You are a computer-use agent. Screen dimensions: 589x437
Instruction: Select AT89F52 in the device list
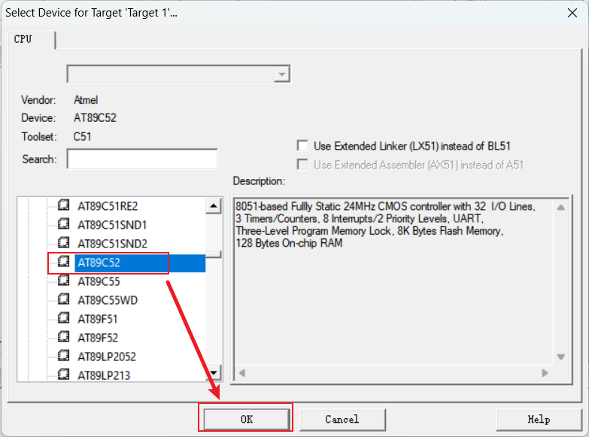point(98,338)
